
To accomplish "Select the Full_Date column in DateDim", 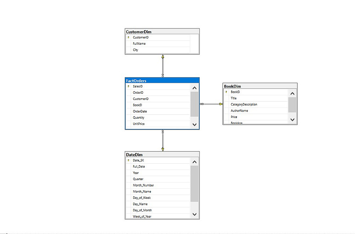I will coord(158,167).
